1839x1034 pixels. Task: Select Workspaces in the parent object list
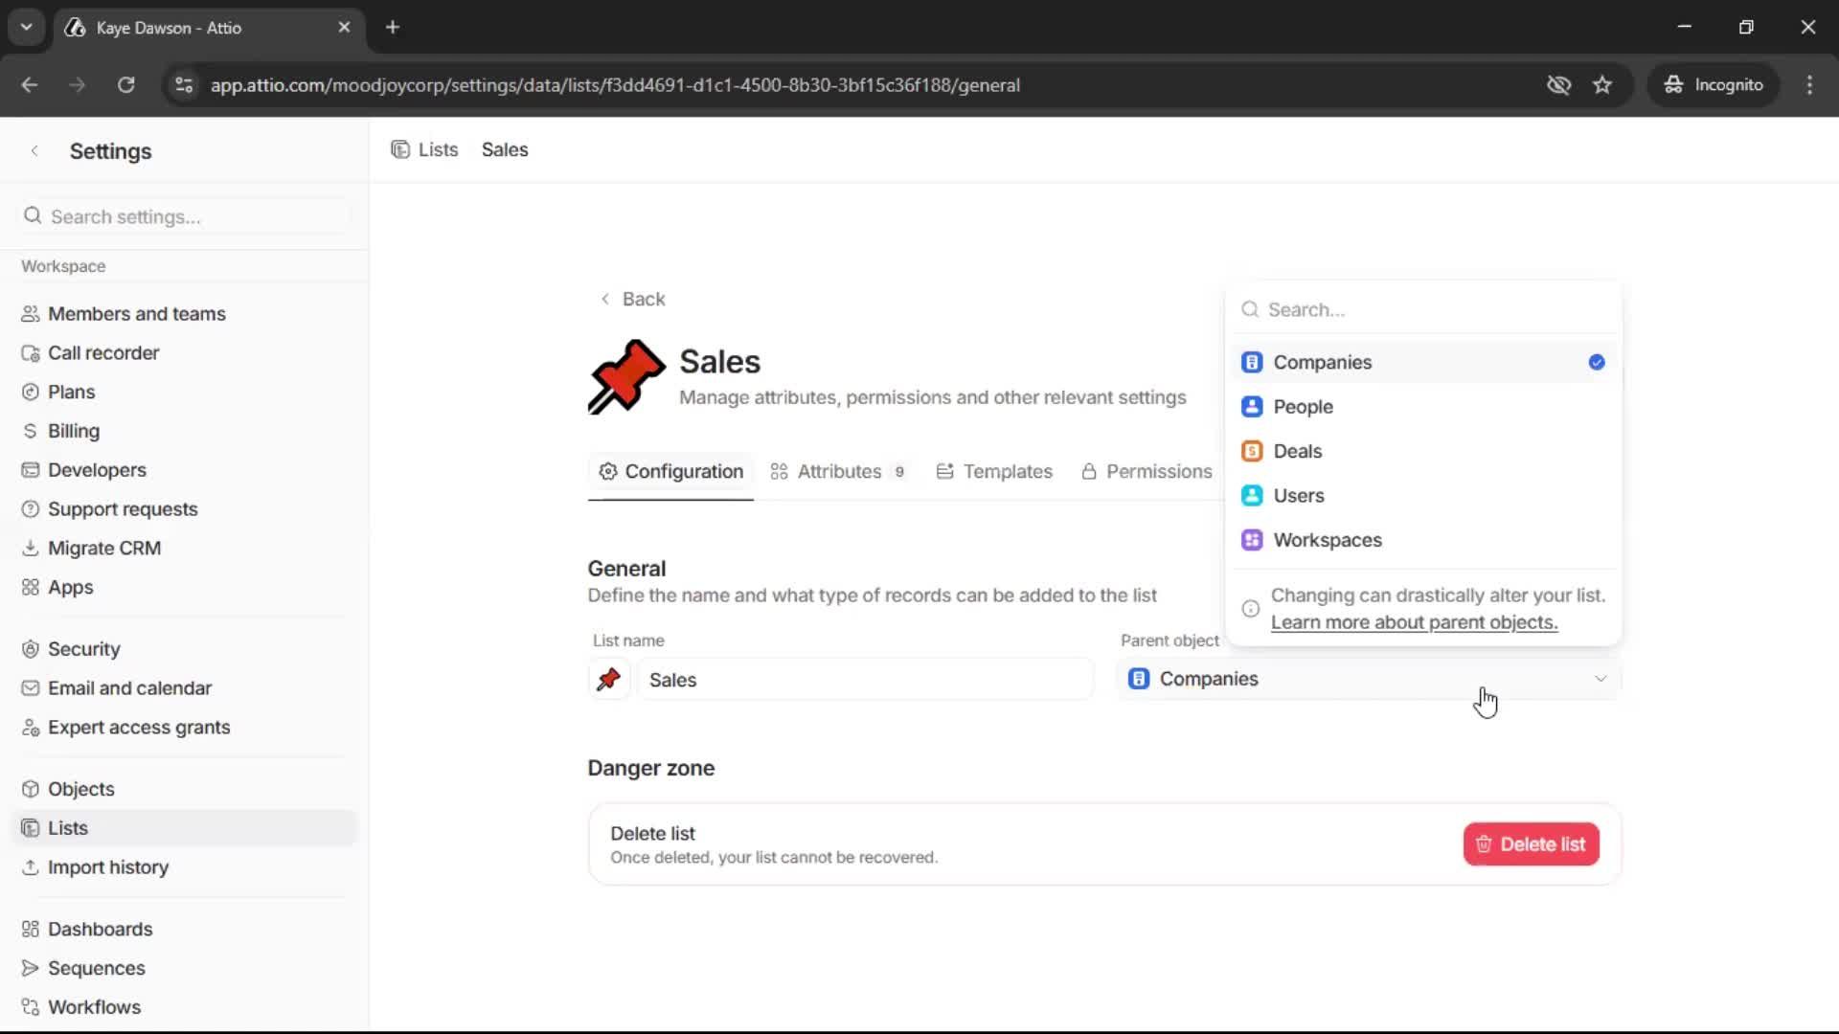point(1328,539)
